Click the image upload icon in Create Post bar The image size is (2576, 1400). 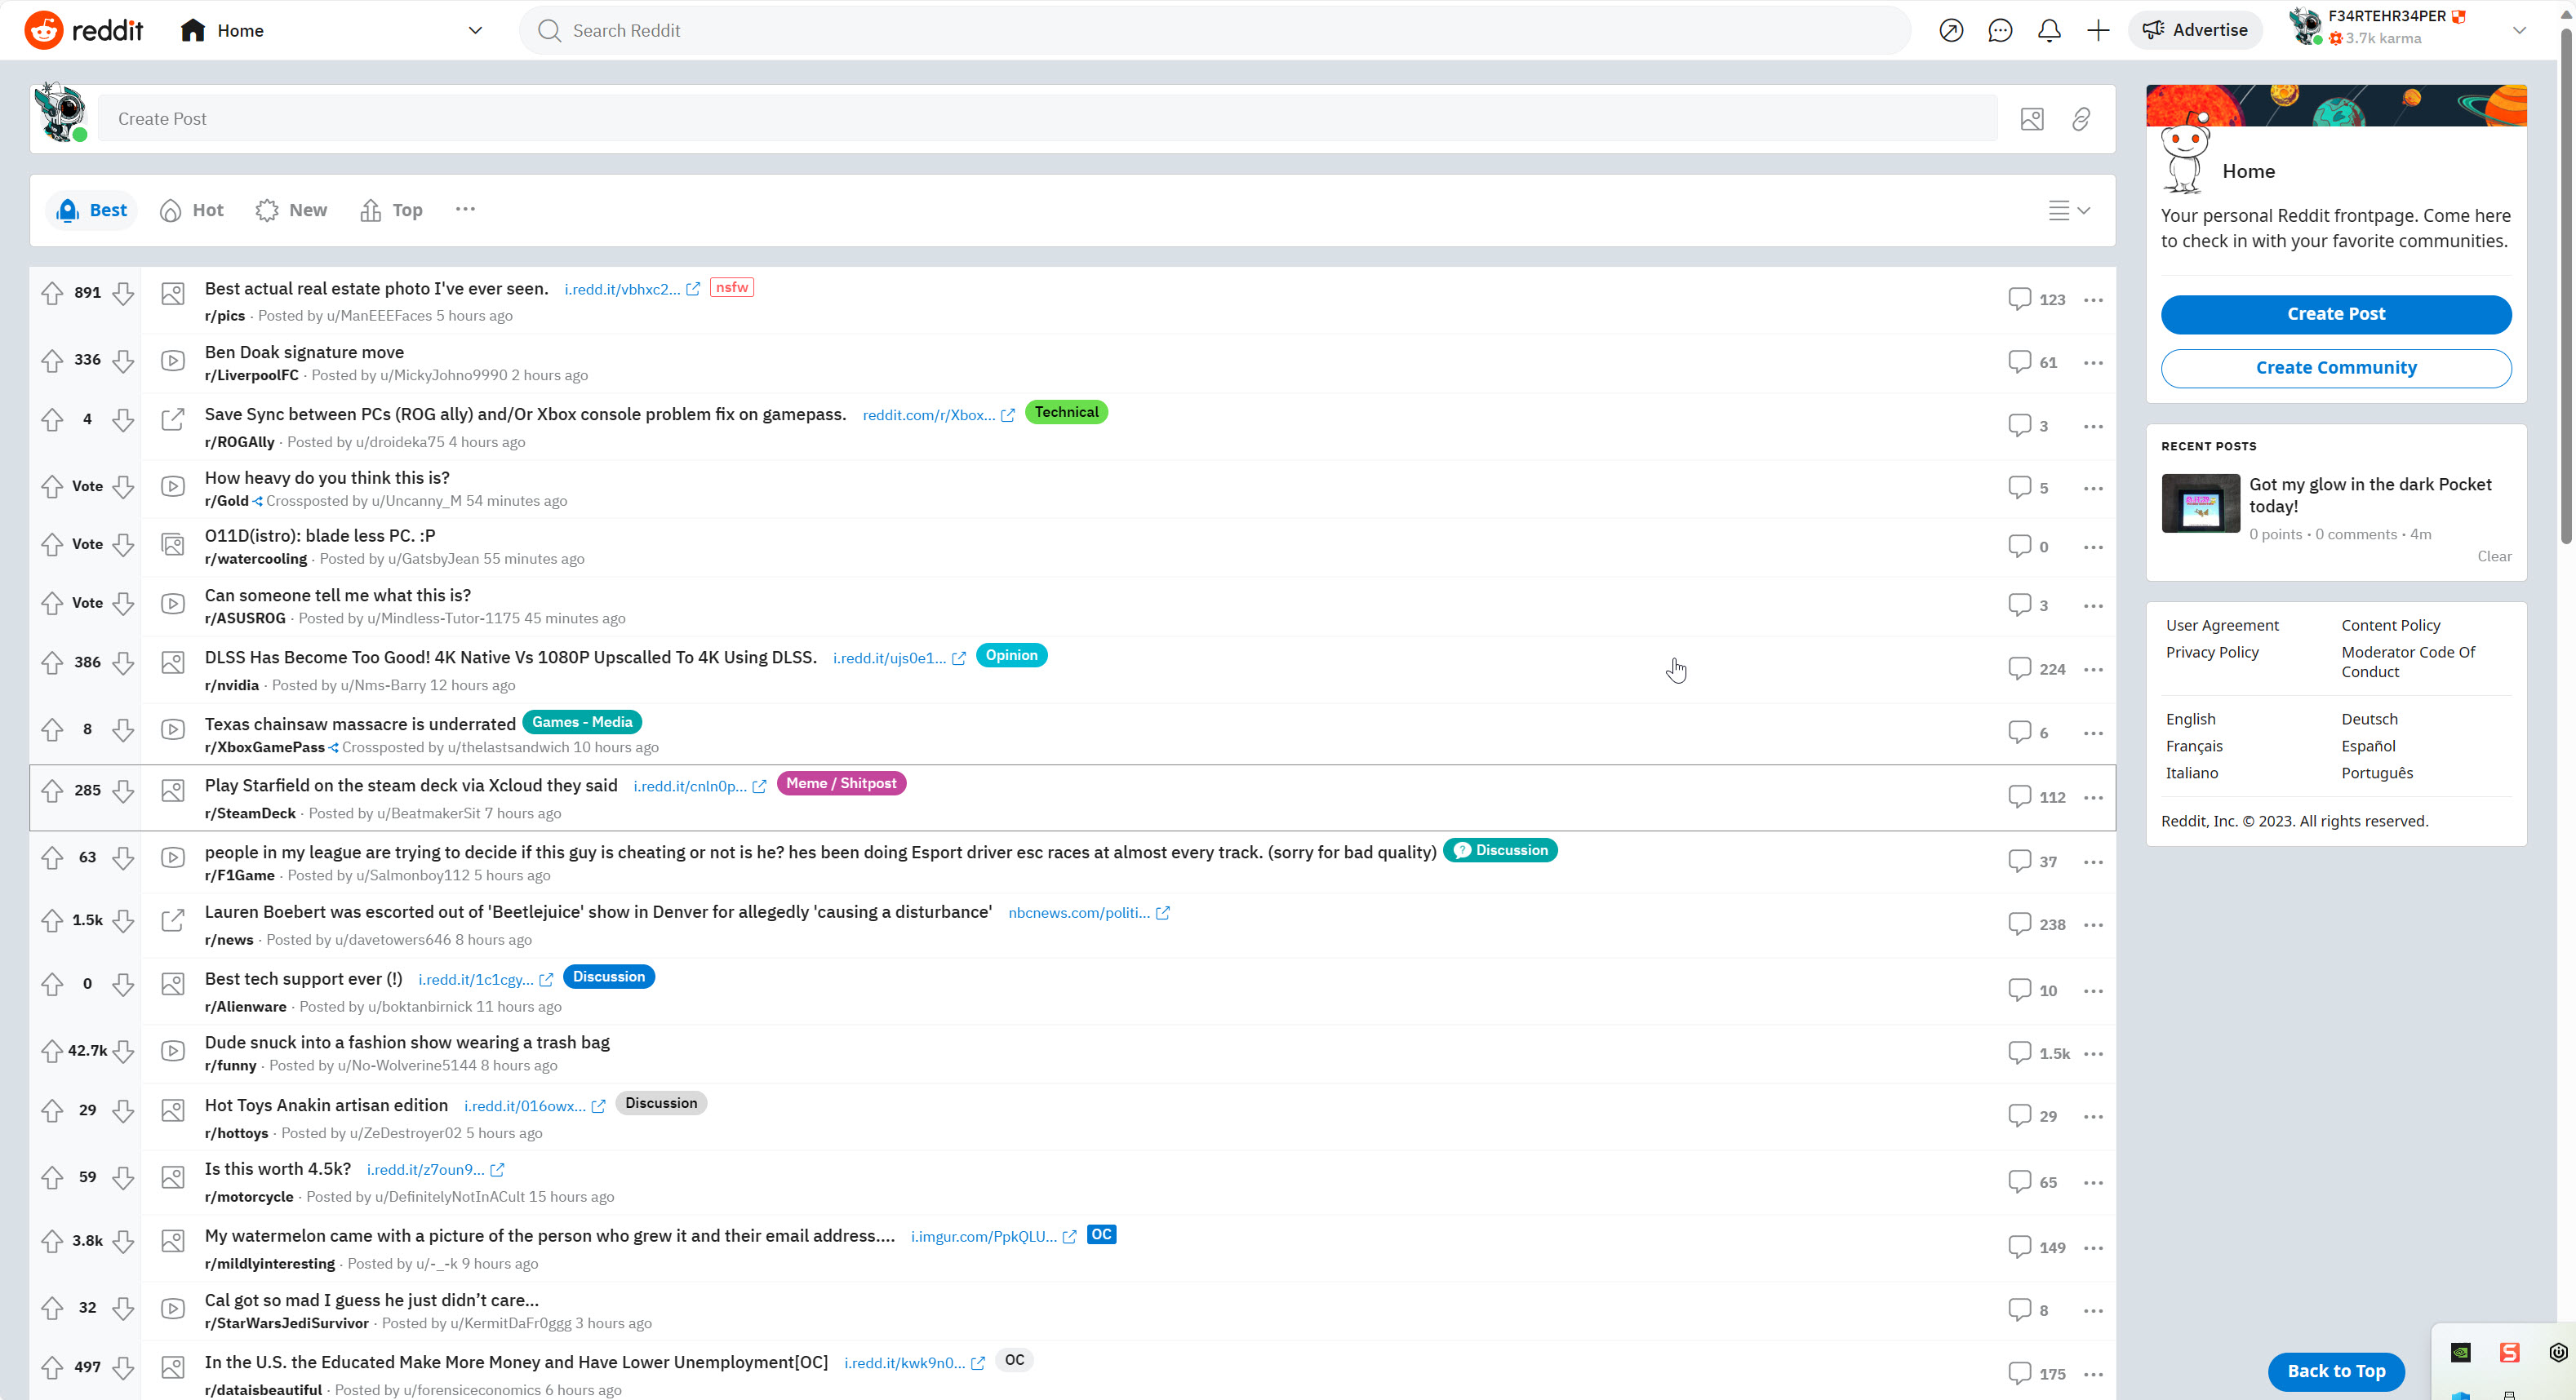click(2032, 119)
